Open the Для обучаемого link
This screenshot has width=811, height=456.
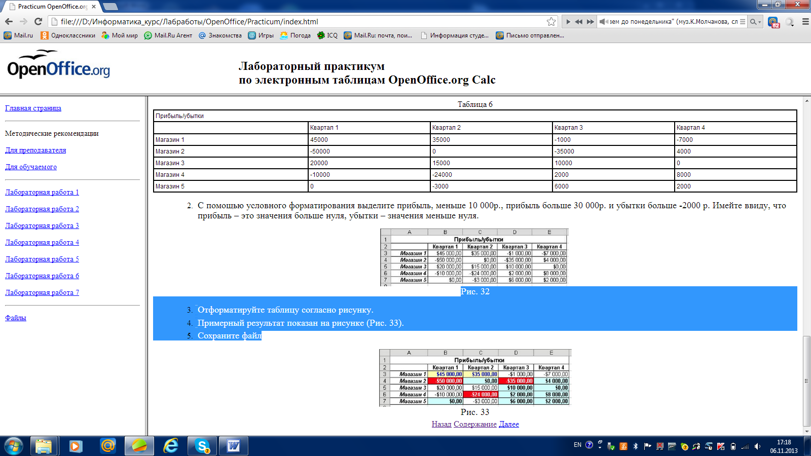coord(31,167)
